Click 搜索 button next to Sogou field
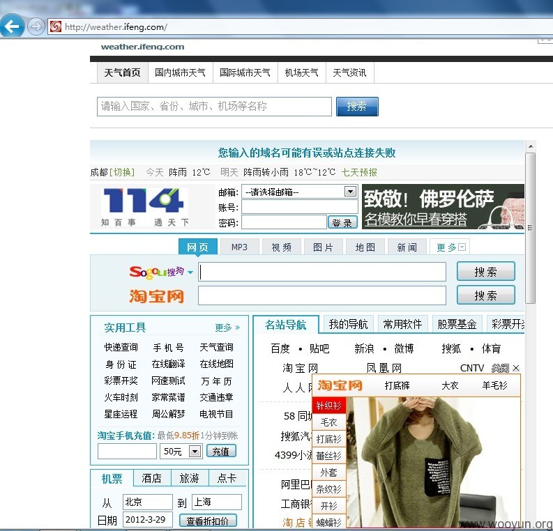This screenshot has height=531, width=553. pyautogui.click(x=485, y=271)
